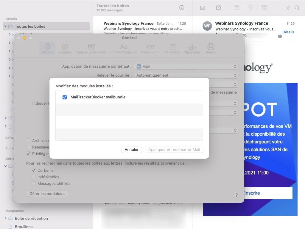Click the Favoris section header
The width and height of the screenshot is (305, 229).
coord(11,19)
